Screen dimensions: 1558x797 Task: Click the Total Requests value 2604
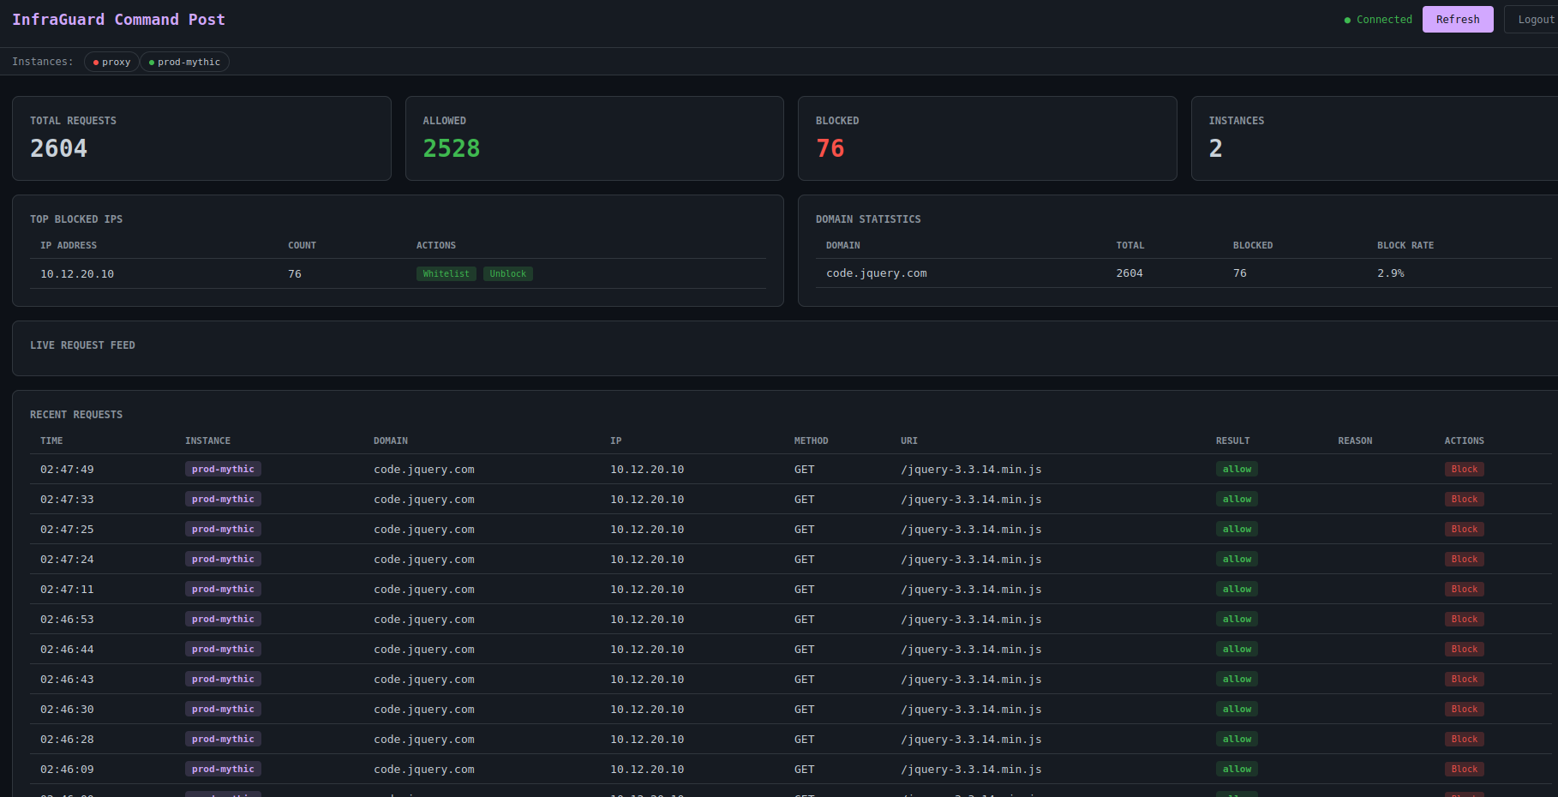[x=58, y=148]
